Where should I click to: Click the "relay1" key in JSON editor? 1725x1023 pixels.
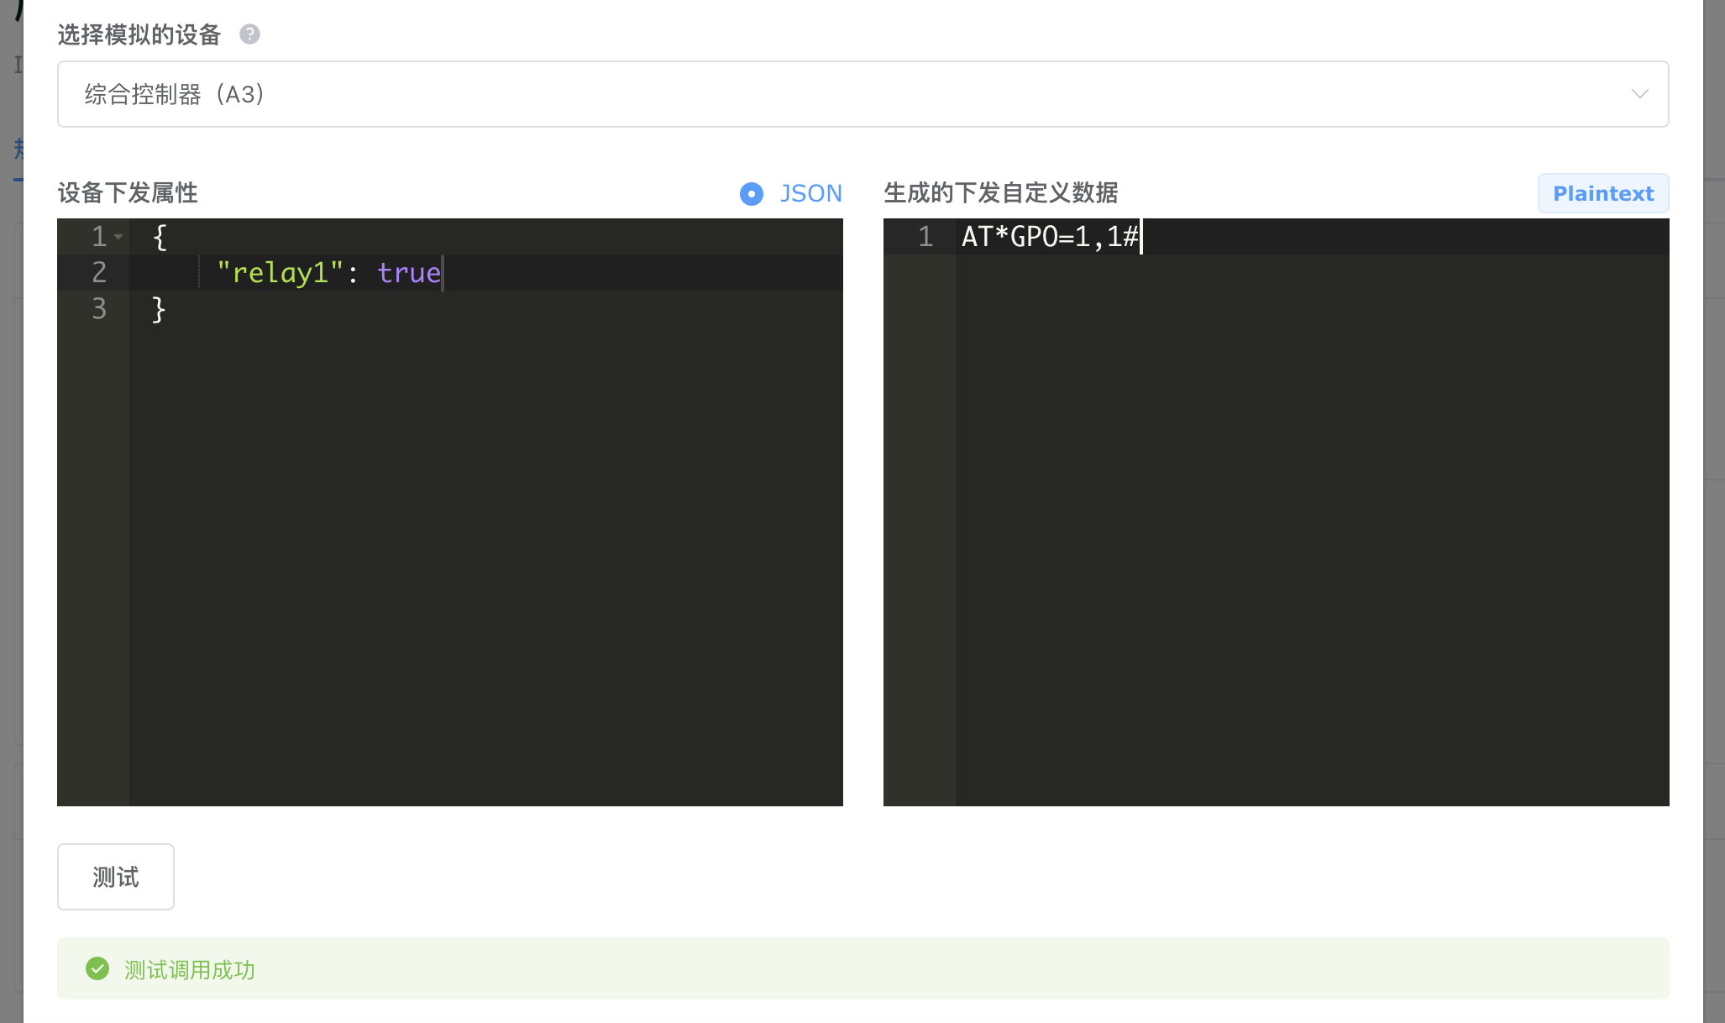pos(280,273)
